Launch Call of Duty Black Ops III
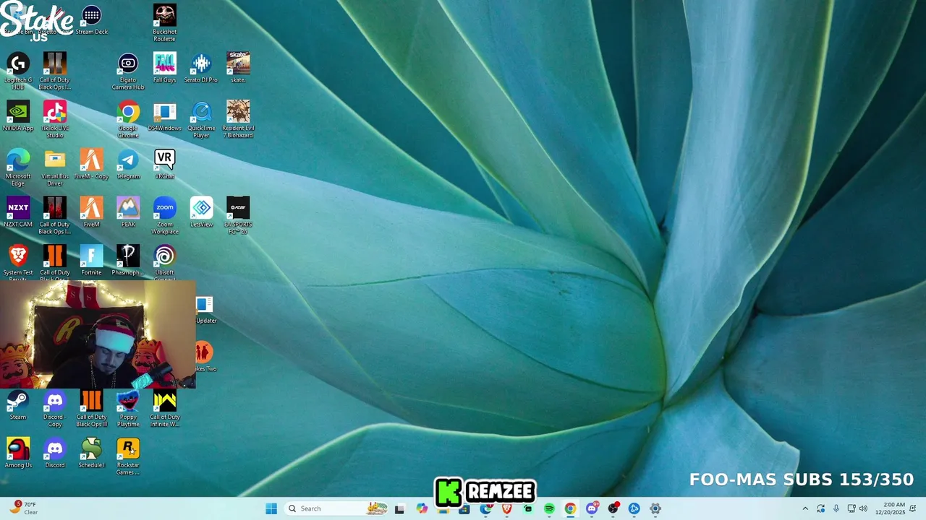926x520 pixels. click(x=91, y=409)
